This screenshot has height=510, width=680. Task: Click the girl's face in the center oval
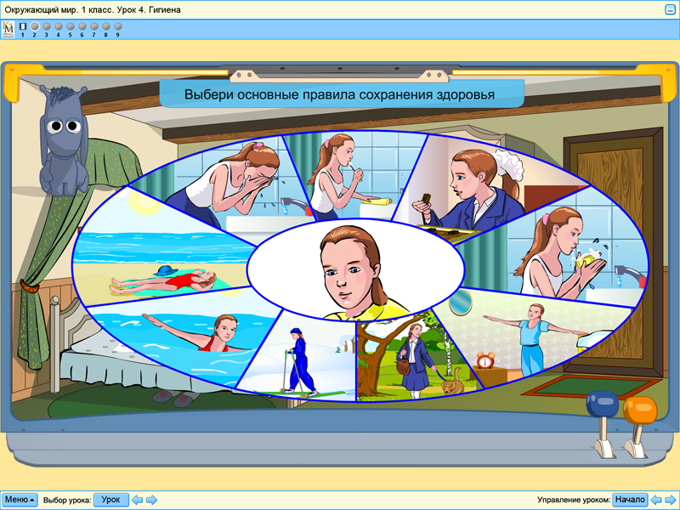(354, 269)
